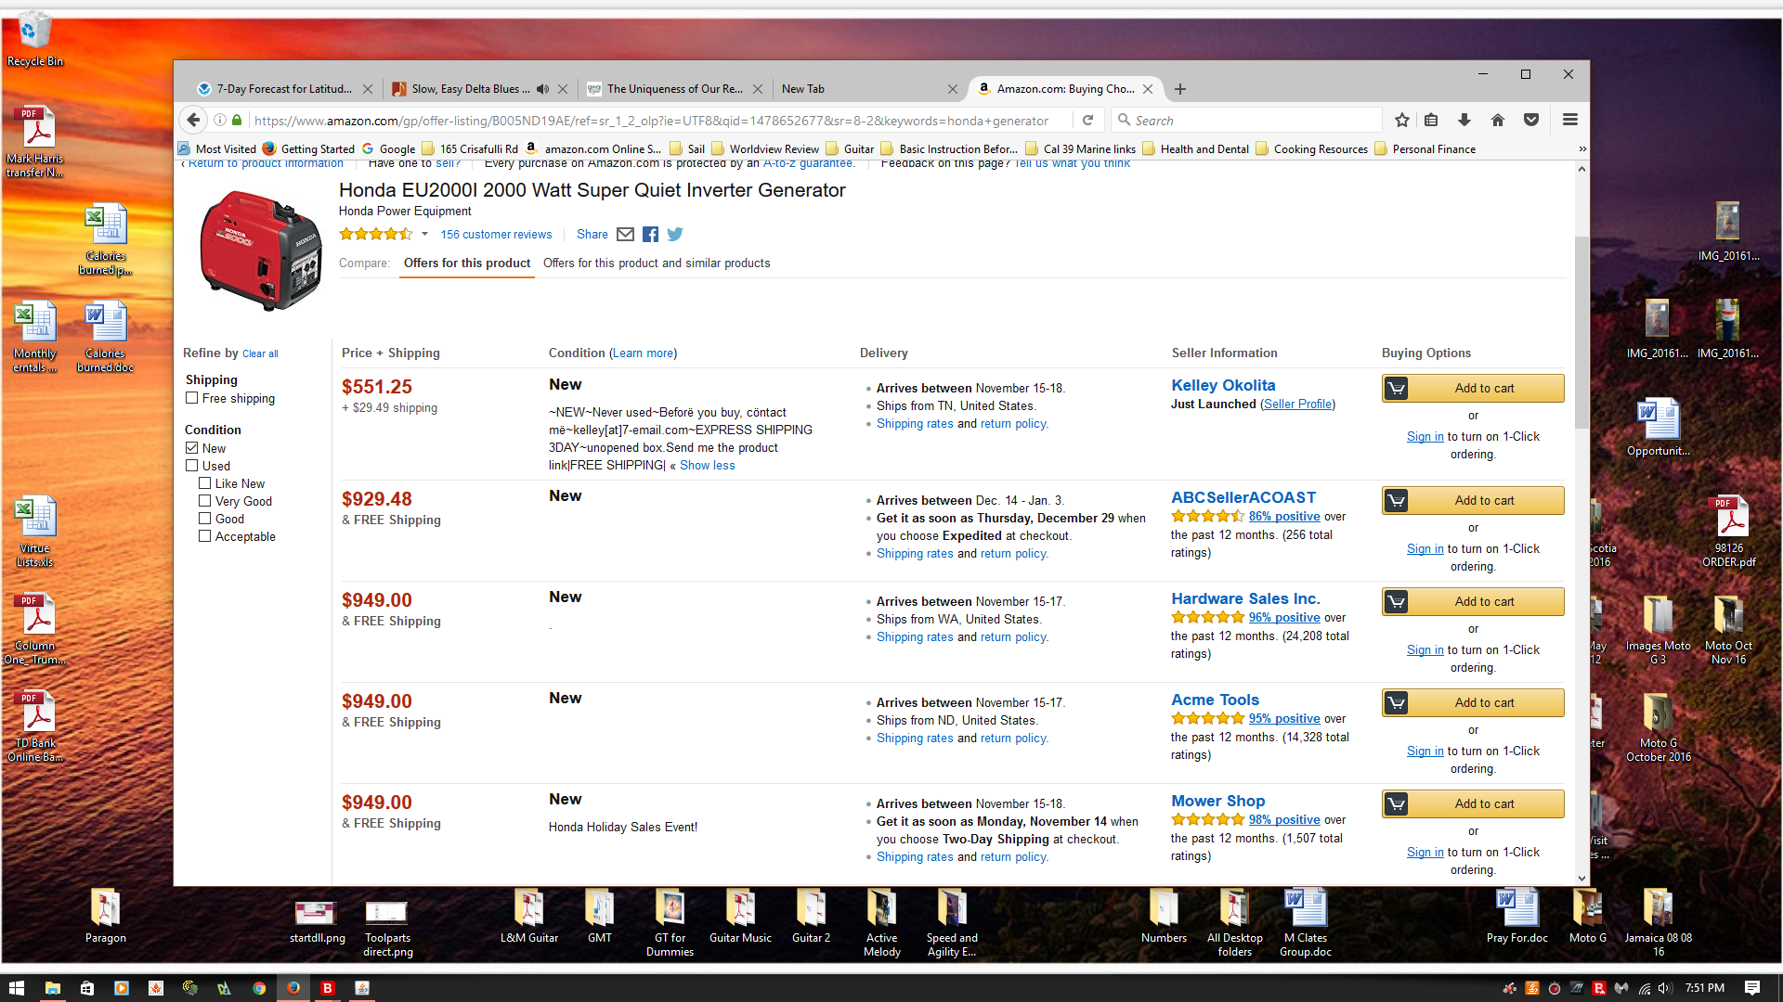This screenshot has width=1783, height=1002.
Task: Open the Most Visited bookmarks menu
Action: point(217,149)
